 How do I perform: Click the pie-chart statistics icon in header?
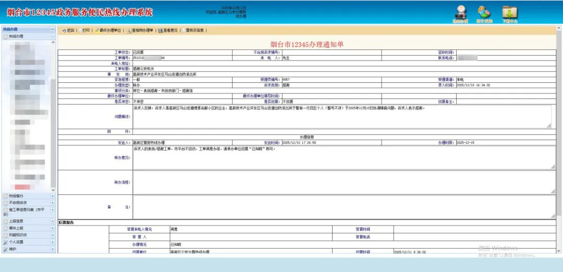[484, 13]
